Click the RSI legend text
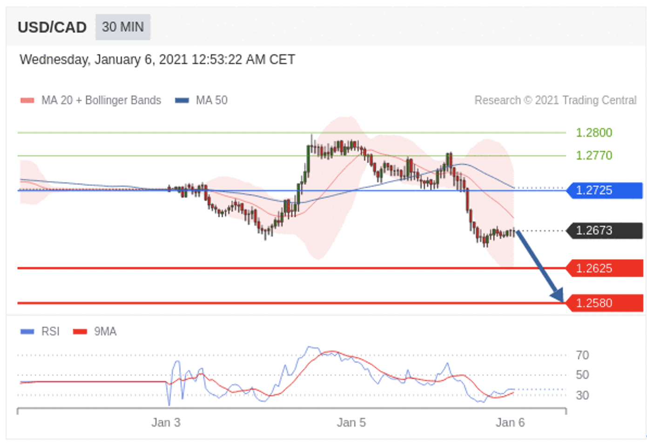This screenshot has height=444, width=647. (x=50, y=331)
